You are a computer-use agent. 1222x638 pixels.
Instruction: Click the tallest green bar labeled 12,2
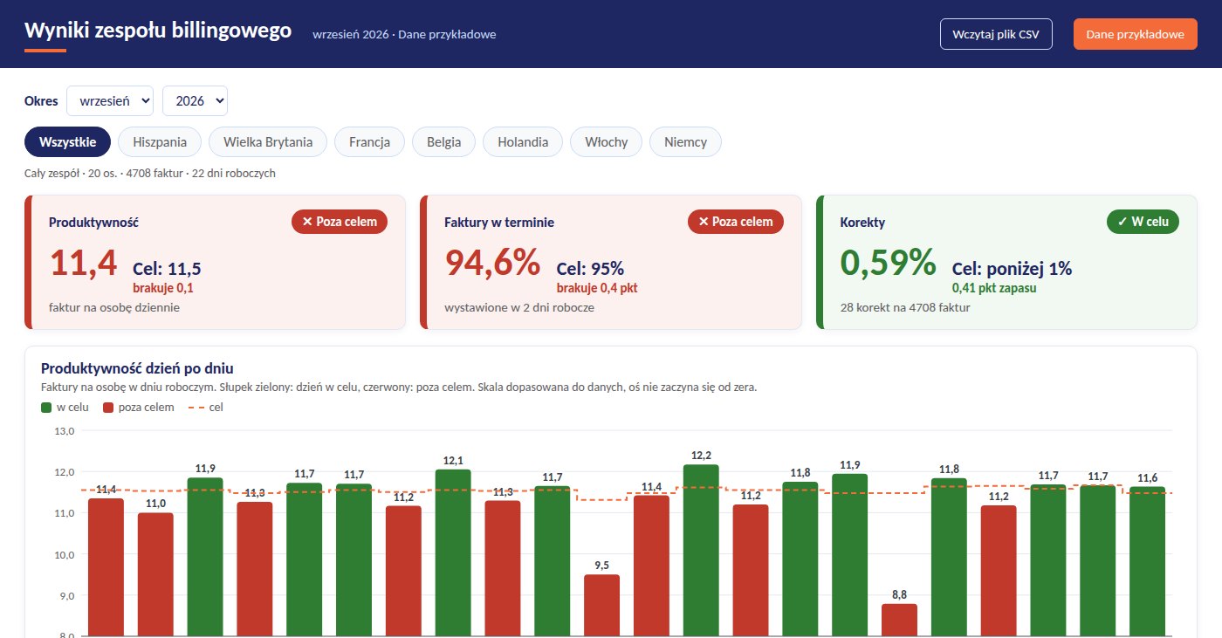[701, 550]
